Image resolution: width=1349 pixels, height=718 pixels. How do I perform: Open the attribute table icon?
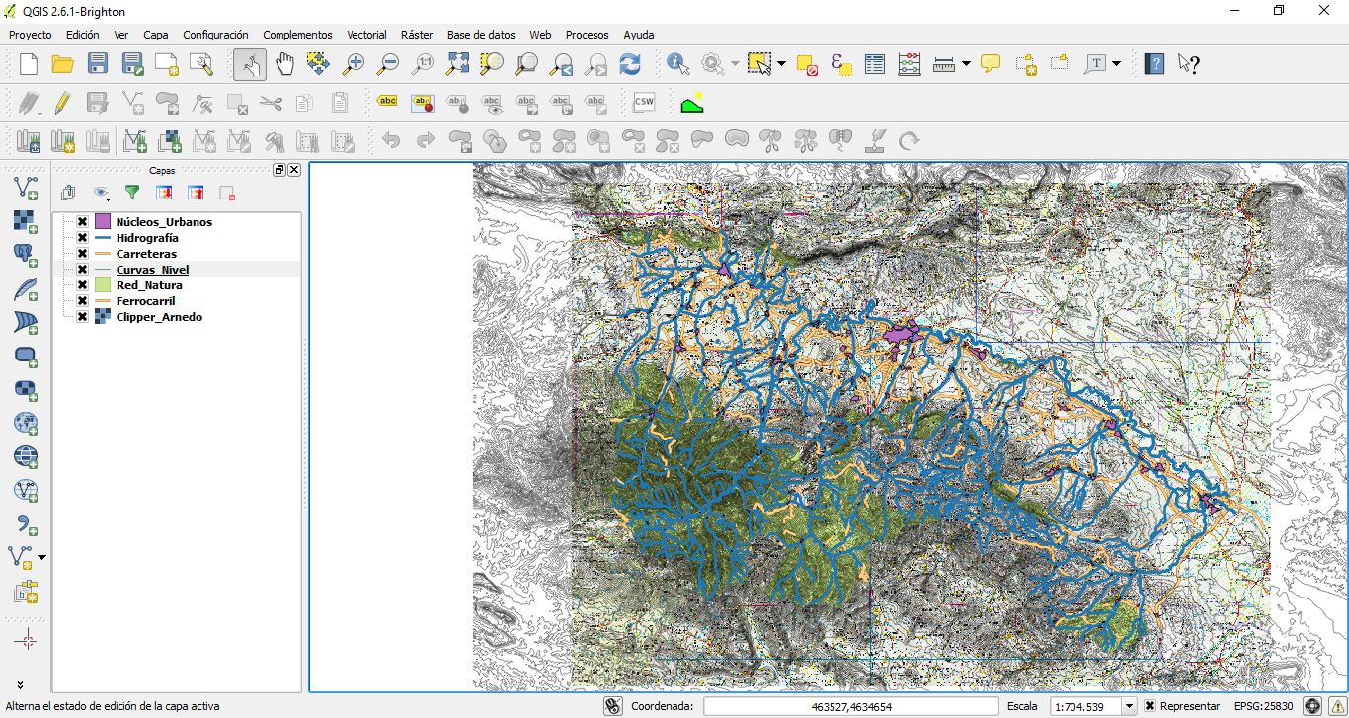[875, 64]
